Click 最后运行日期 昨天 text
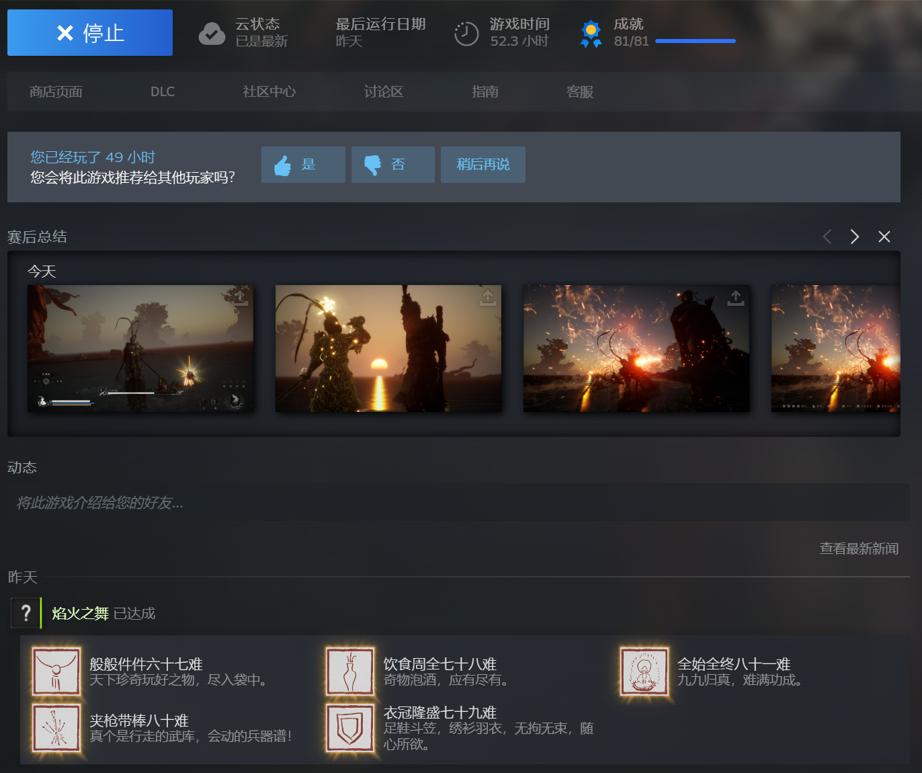This screenshot has height=773, width=922. tap(380, 32)
